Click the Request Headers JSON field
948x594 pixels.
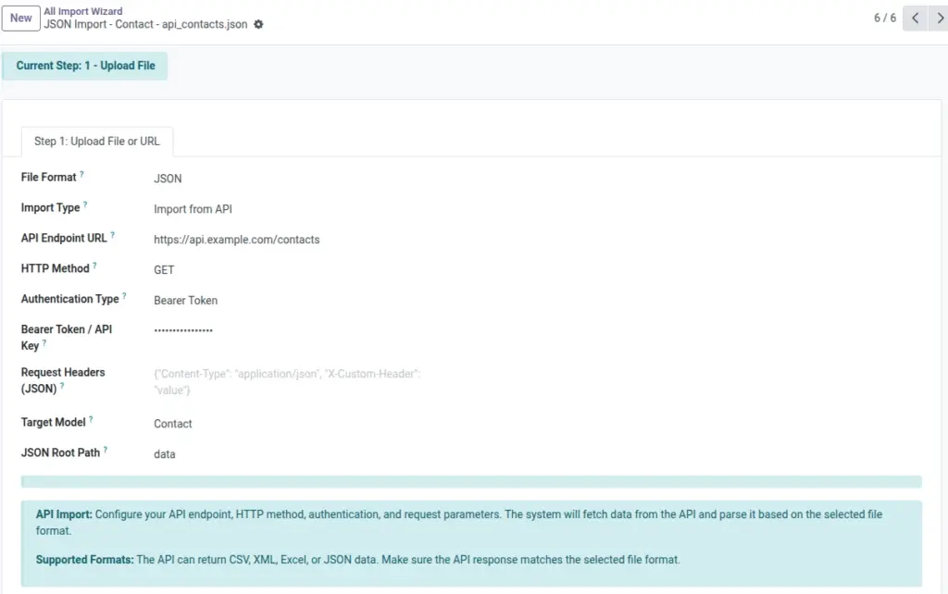pos(287,382)
